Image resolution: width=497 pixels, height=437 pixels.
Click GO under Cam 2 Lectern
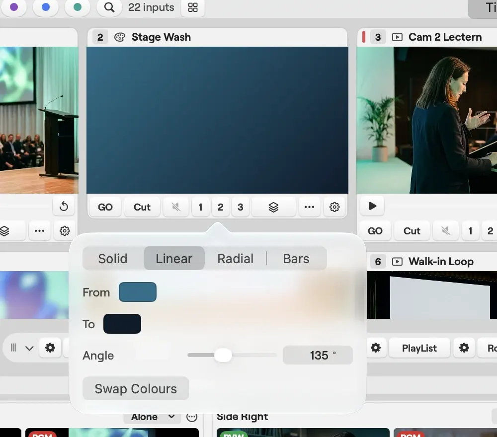coord(375,231)
